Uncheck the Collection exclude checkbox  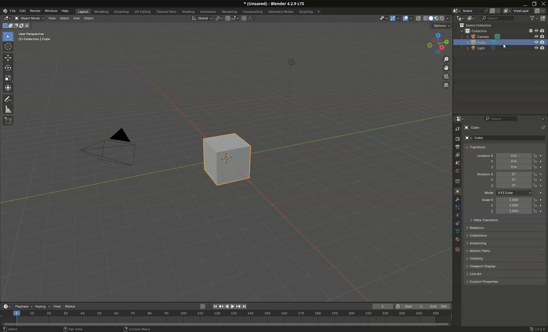tap(531, 31)
